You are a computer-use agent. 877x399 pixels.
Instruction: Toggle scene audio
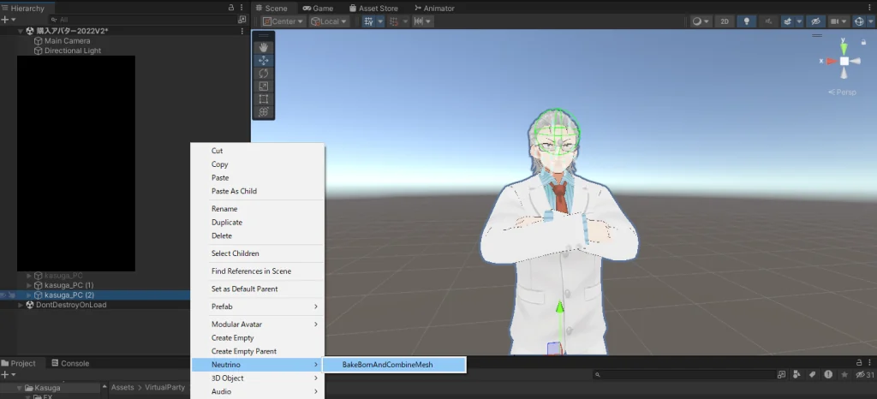tap(768, 21)
